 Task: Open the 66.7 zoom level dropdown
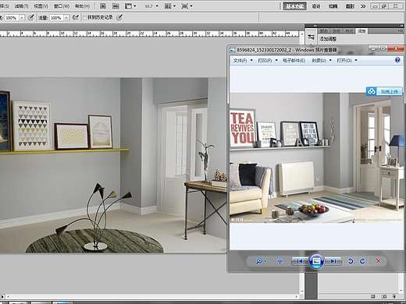151,5
